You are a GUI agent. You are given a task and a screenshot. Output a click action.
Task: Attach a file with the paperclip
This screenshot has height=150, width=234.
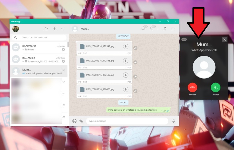(81, 121)
